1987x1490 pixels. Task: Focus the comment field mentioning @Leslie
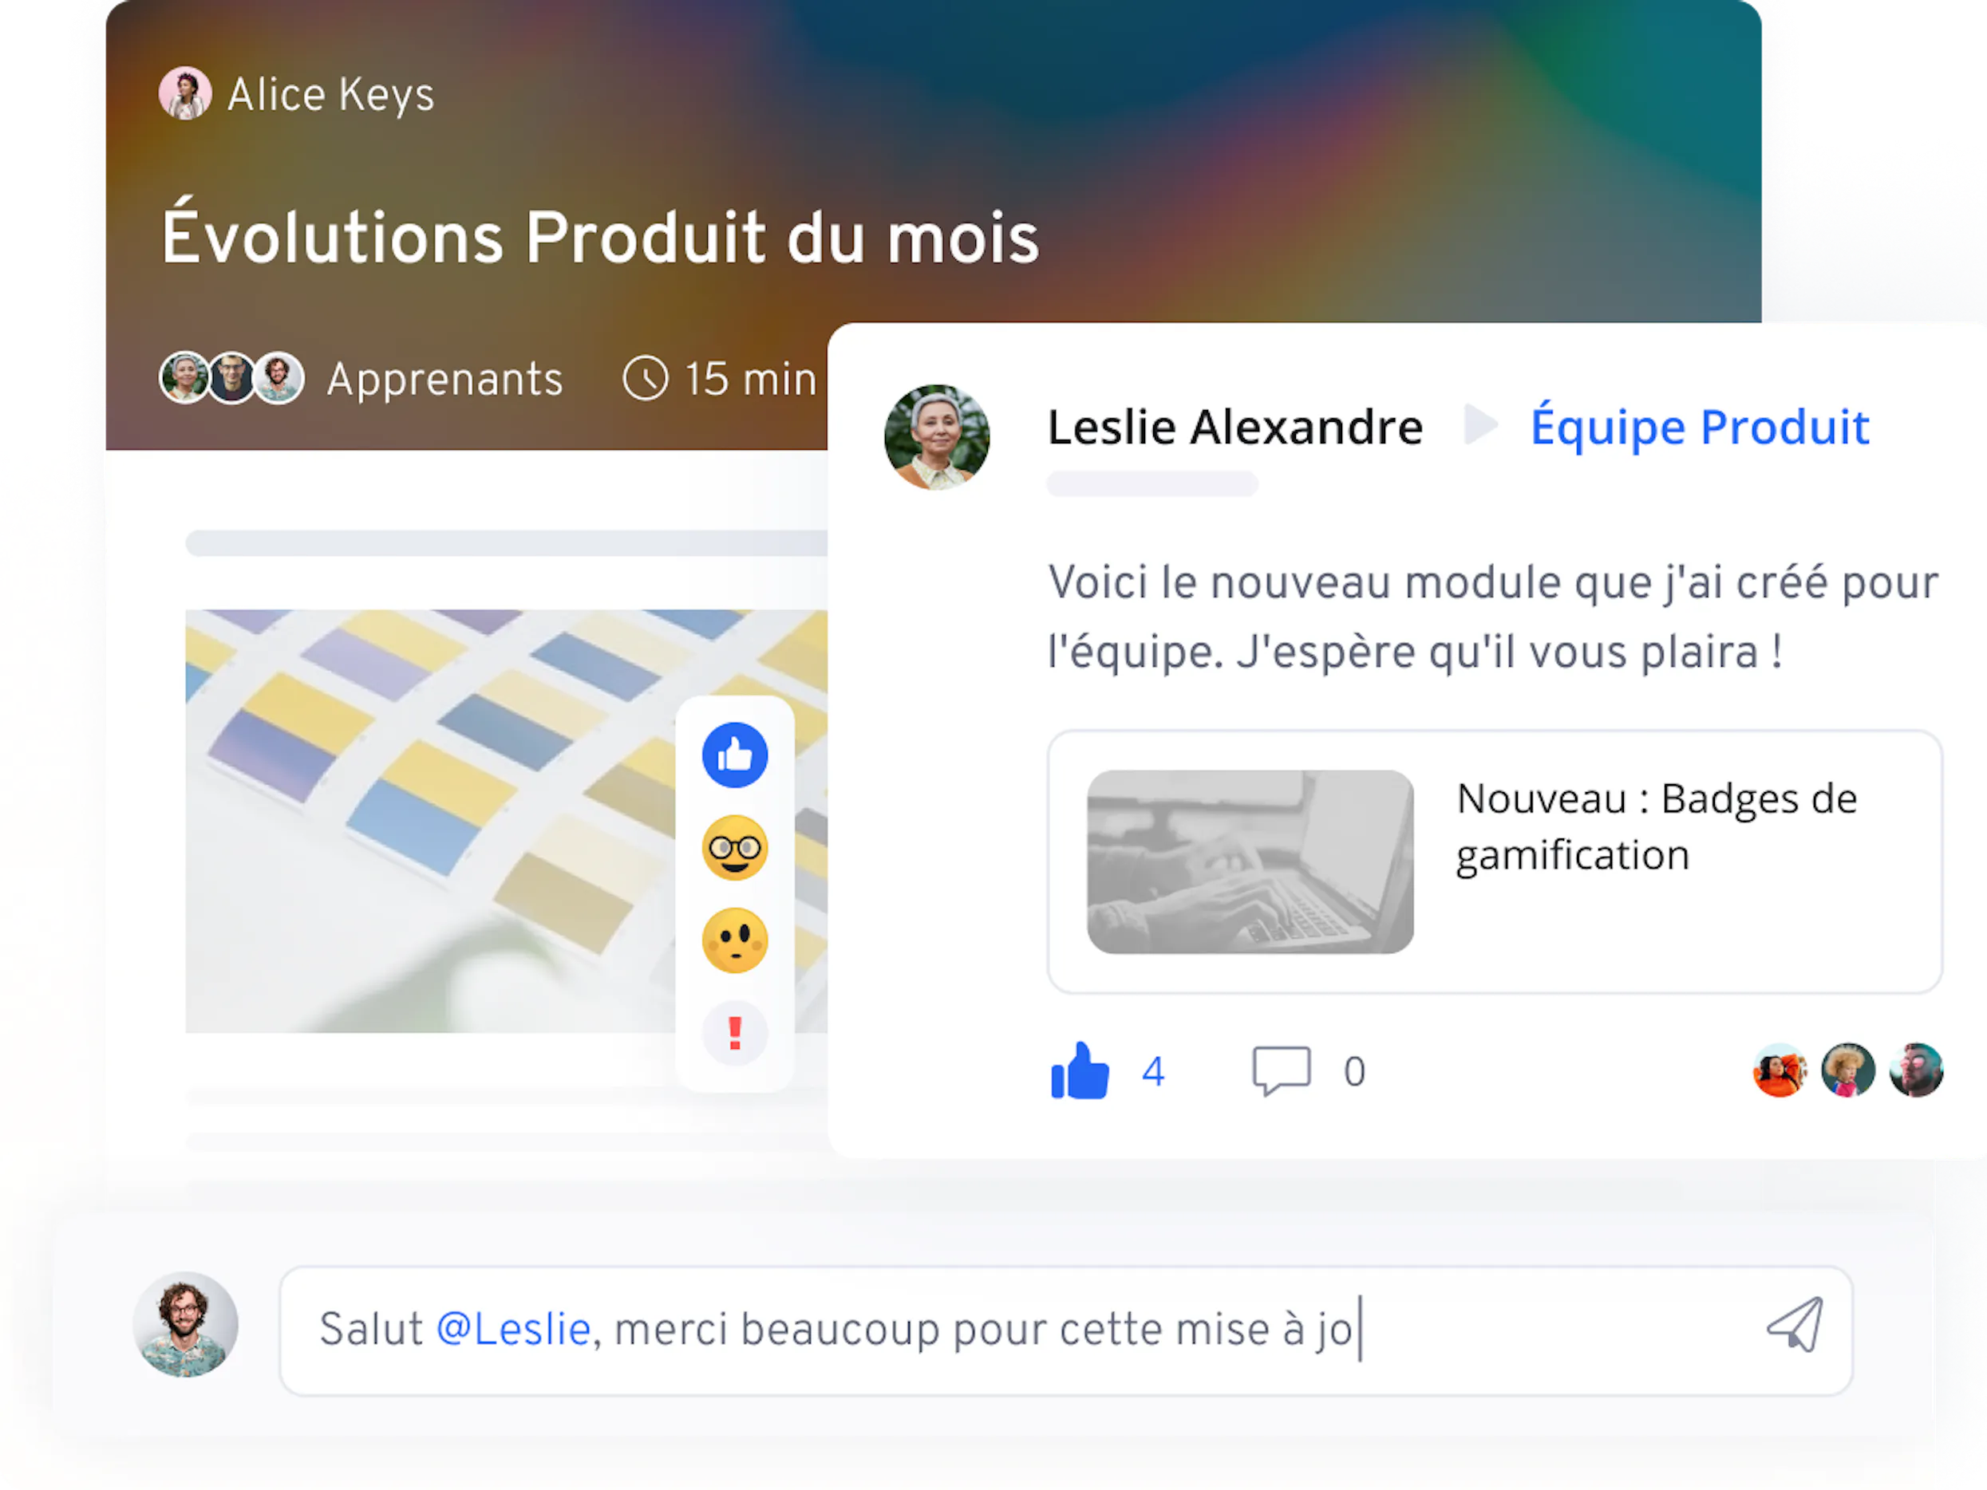point(1065,1330)
